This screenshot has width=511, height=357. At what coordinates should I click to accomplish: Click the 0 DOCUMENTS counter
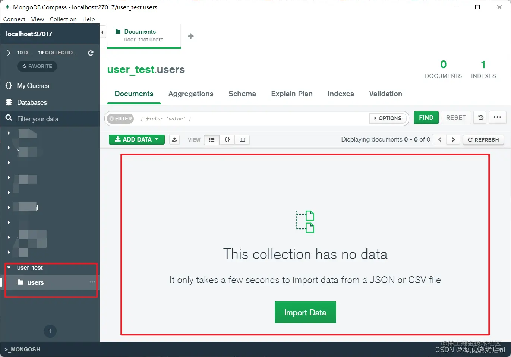(443, 69)
